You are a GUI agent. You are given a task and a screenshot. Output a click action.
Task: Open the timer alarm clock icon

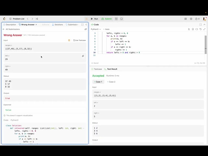[x=116, y=19]
